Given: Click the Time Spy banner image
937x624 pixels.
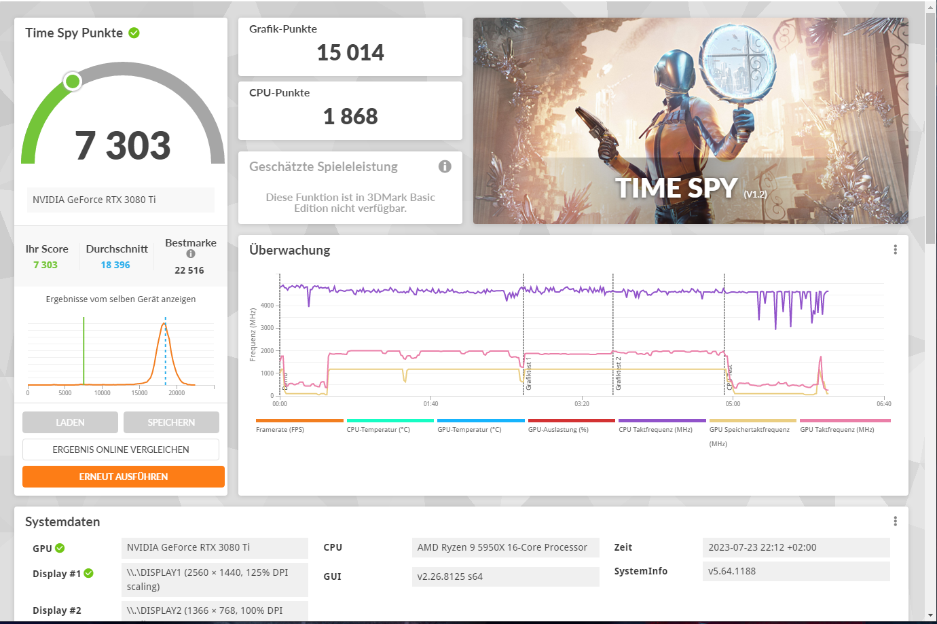Looking at the screenshot, I should pyautogui.click(x=691, y=121).
